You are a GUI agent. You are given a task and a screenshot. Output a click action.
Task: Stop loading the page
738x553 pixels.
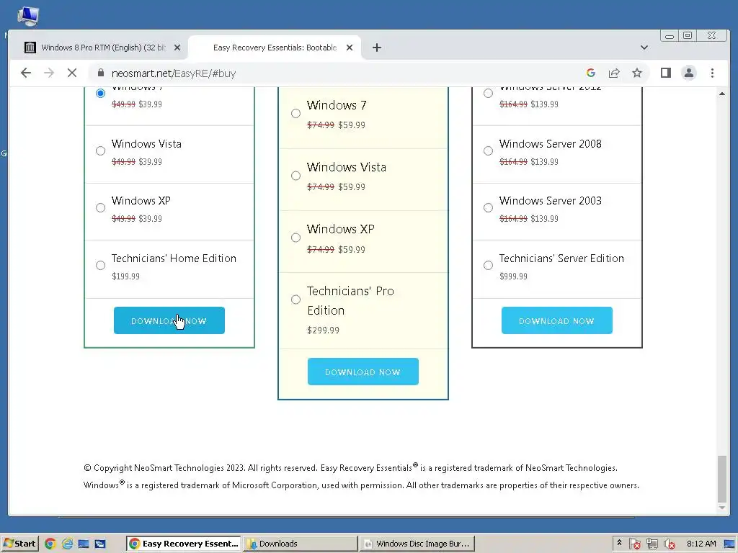tap(72, 73)
